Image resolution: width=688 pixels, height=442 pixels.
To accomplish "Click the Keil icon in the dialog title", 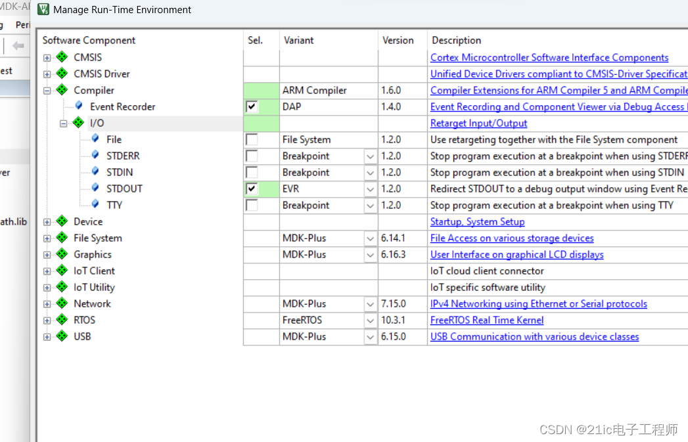I will click(43, 9).
